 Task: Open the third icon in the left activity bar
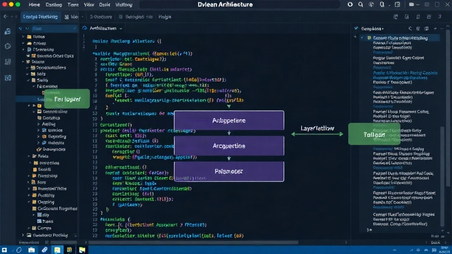[x=8, y=62]
